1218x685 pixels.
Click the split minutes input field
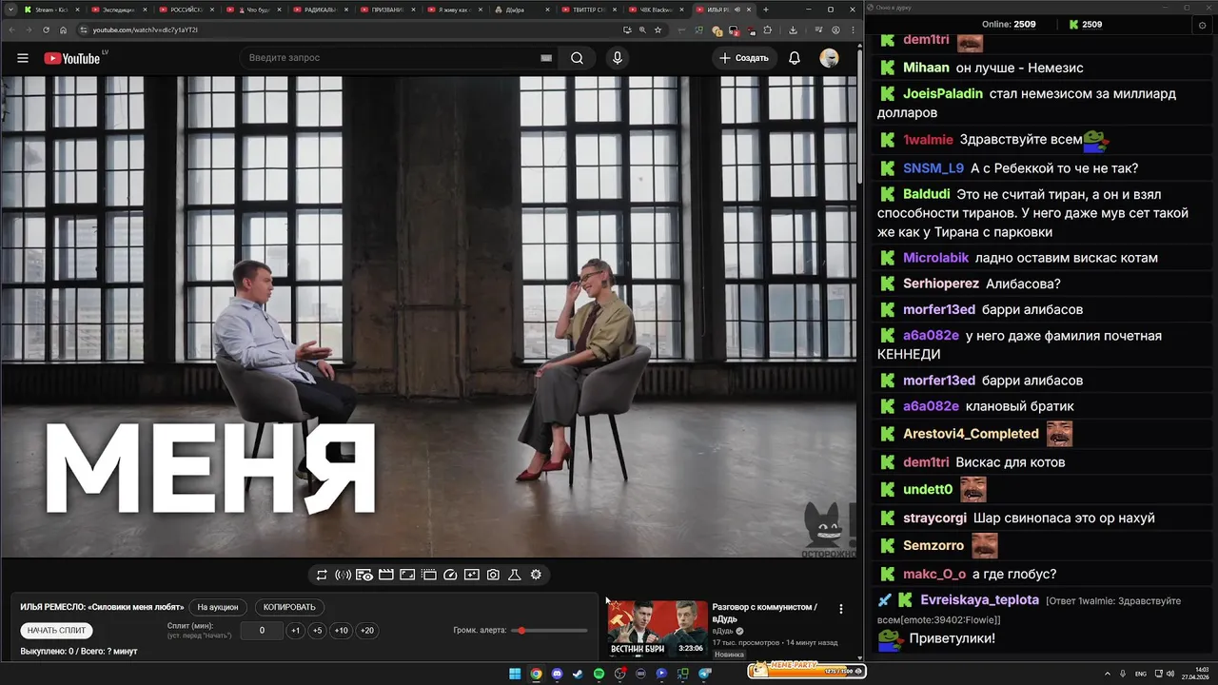(262, 631)
